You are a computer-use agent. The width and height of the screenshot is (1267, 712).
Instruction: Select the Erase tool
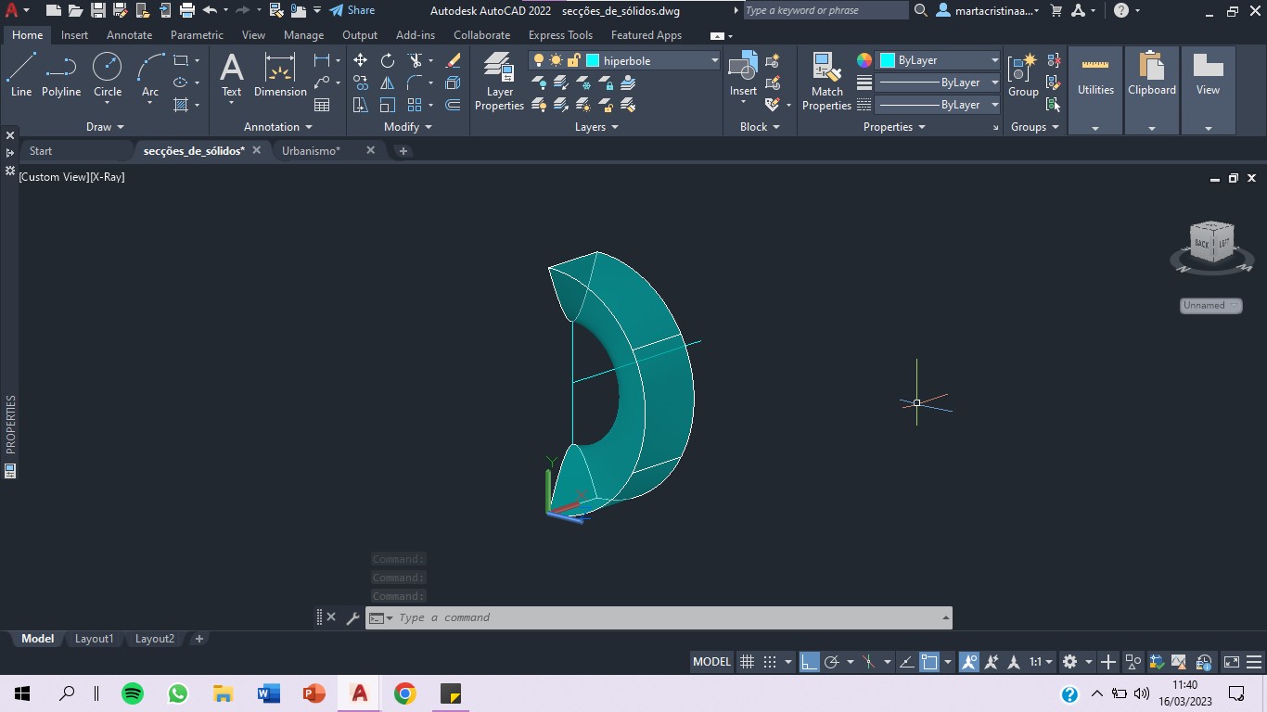point(453,60)
